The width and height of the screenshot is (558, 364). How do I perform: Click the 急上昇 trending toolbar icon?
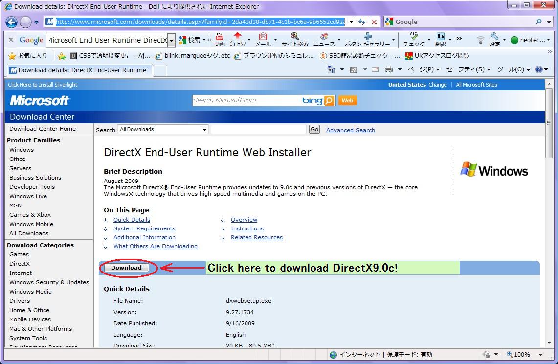pos(238,40)
